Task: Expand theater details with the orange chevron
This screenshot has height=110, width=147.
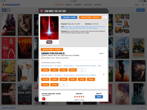Action: point(104,74)
